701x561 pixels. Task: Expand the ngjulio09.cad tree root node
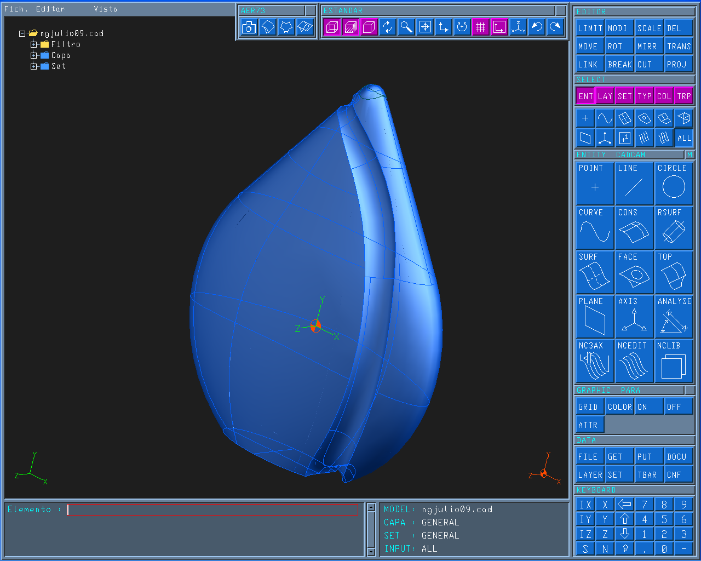[22, 33]
